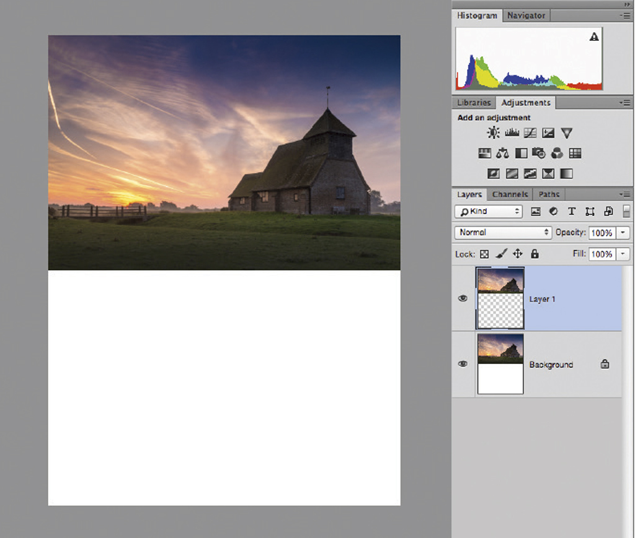Hide Layer 1 using its eye icon

[x=463, y=298]
